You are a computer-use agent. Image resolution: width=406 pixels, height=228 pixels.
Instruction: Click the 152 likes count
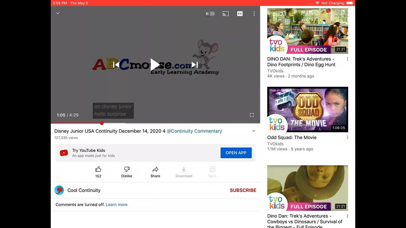98,176
